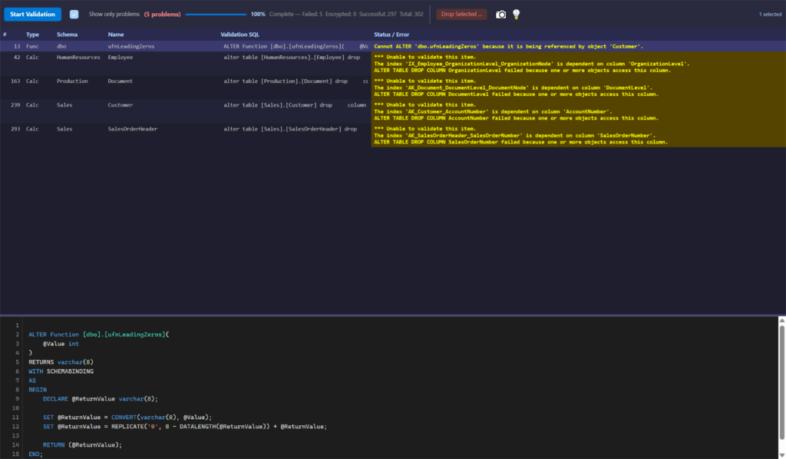Sort by the Validation SQL column header
Image resolution: width=786 pixels, height=459 pixels.
[x=240, y=35]
